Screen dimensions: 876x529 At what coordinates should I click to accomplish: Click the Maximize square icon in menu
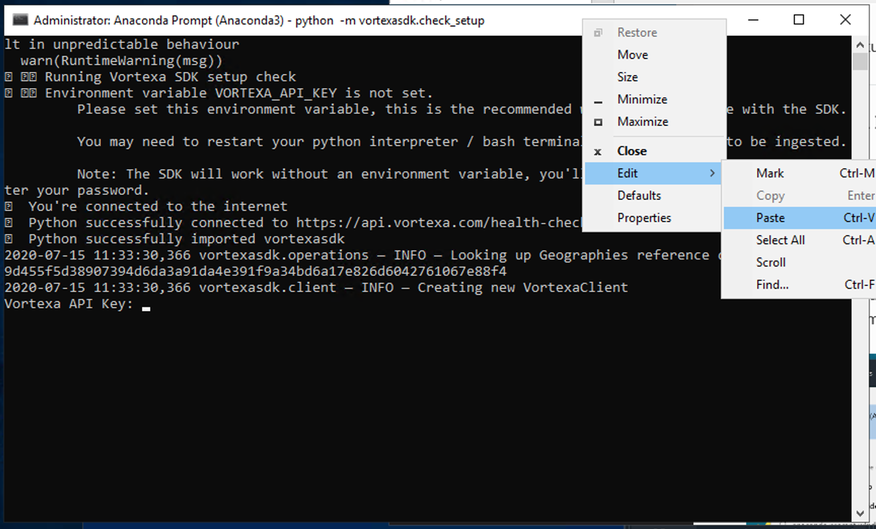point(598,122)
